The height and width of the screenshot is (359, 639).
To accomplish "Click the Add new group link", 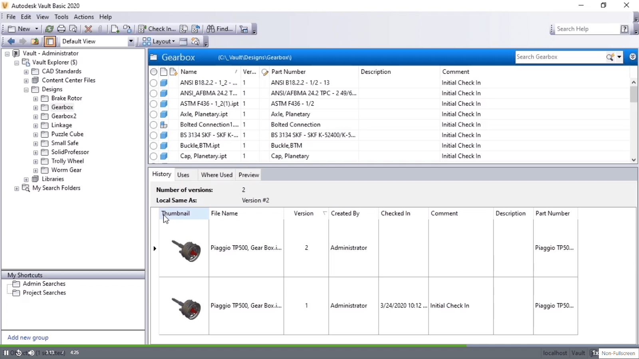I will tap(28, 337).
